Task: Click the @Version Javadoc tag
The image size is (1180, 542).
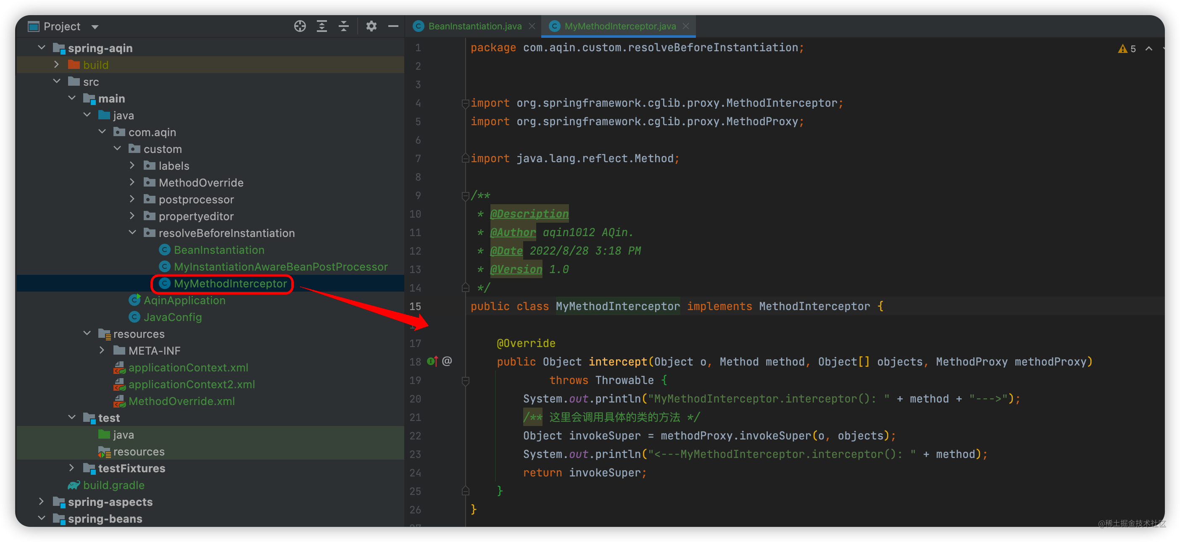Action: tap(516, 269)
